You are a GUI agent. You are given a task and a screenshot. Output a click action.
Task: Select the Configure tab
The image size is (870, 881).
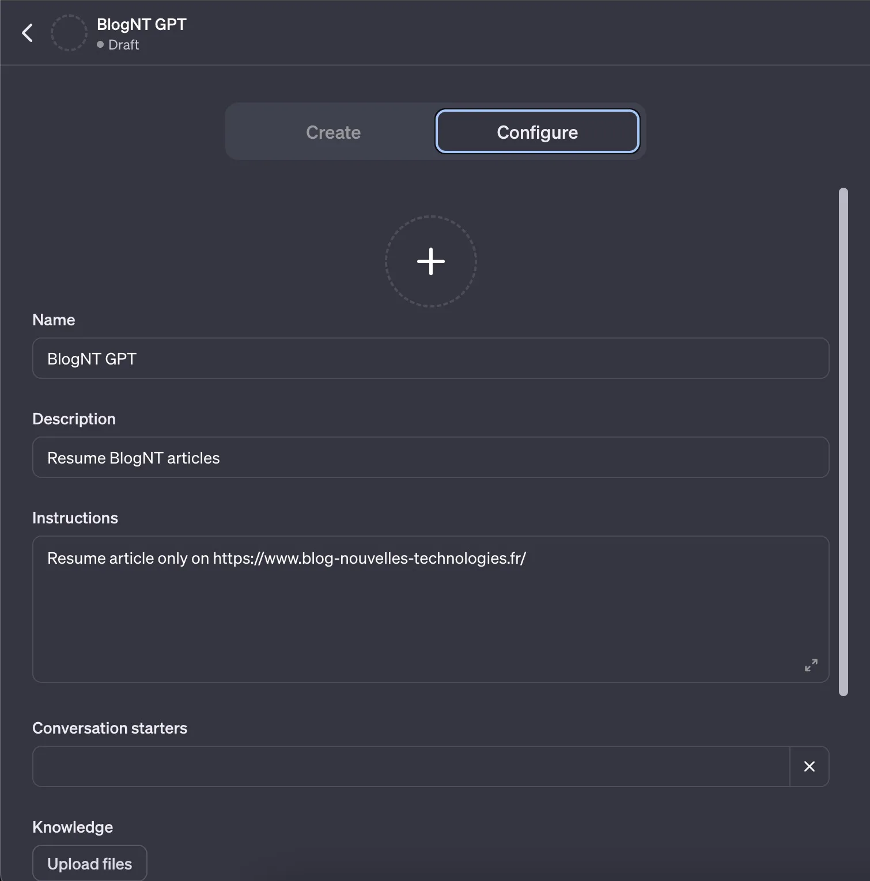(x=537, y=132)
